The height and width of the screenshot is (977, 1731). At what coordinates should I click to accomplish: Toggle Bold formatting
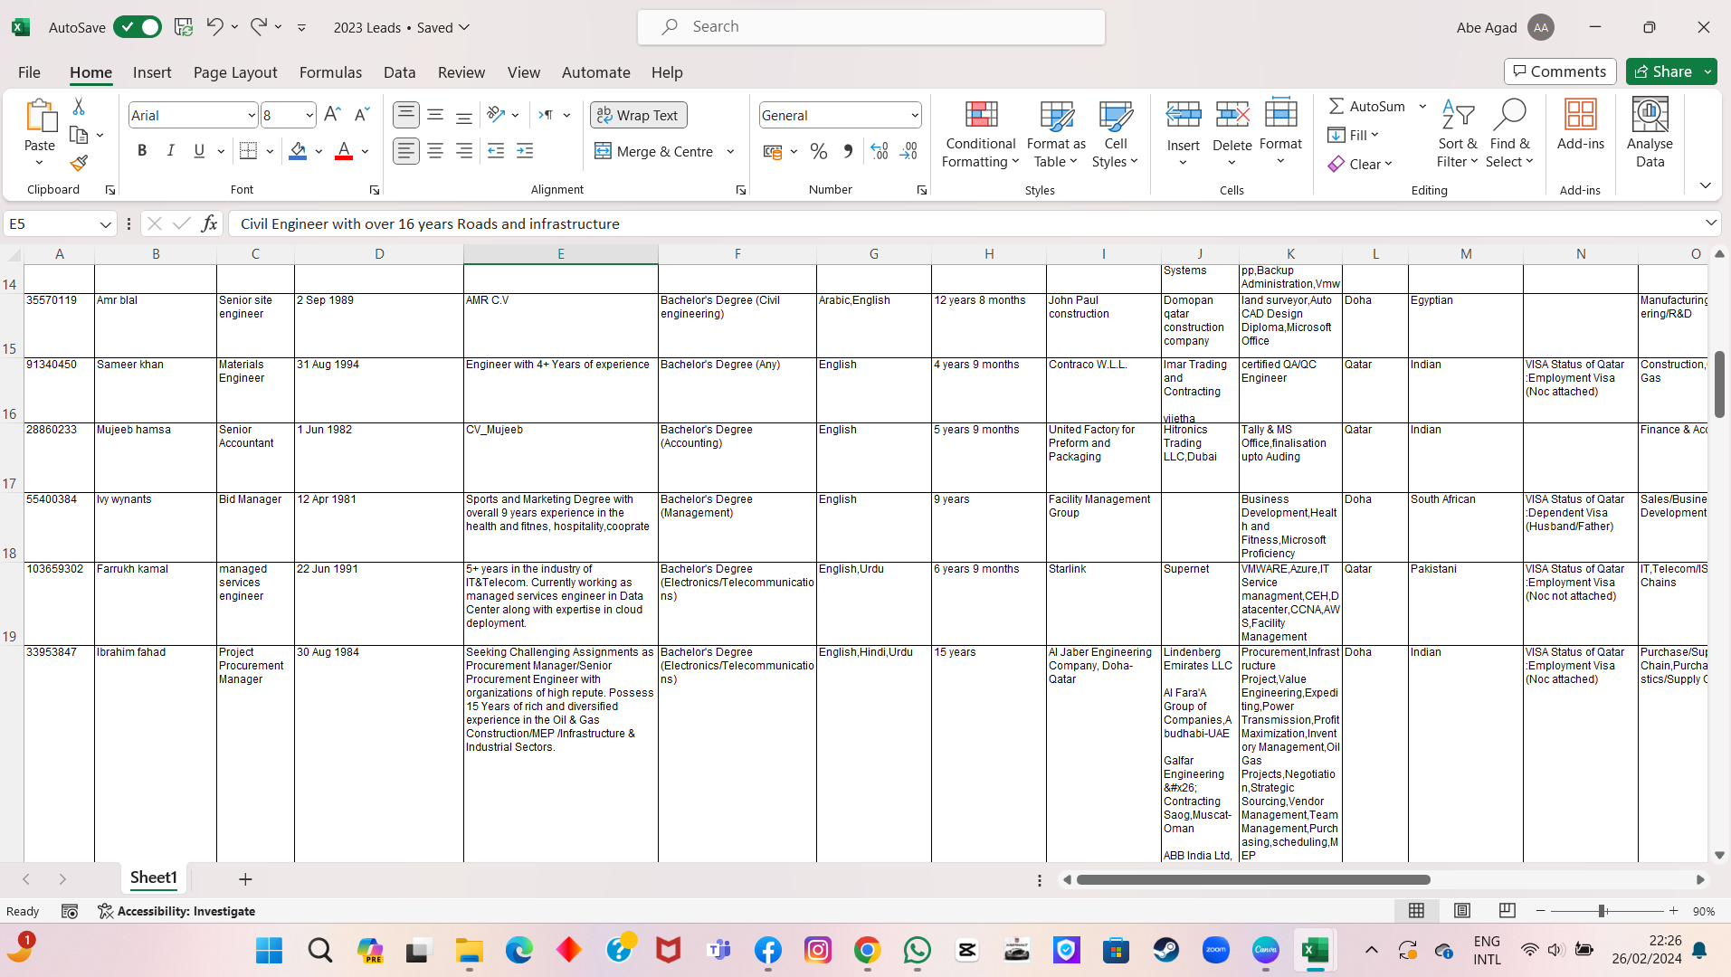tap(142, 151)
